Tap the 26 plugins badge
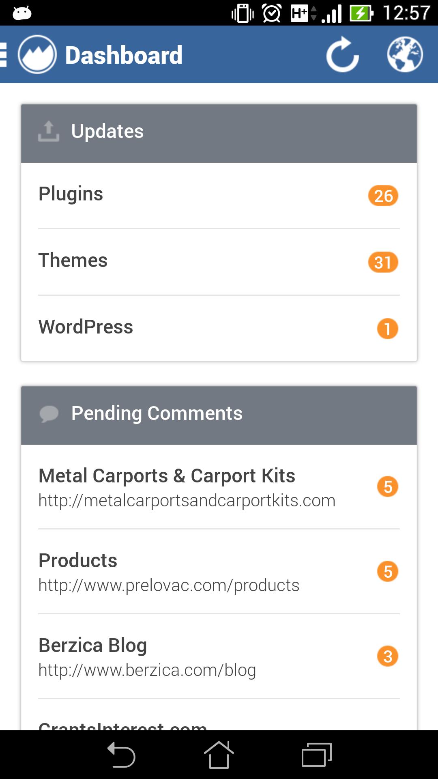438x779 pixels. tap(383, 196)
